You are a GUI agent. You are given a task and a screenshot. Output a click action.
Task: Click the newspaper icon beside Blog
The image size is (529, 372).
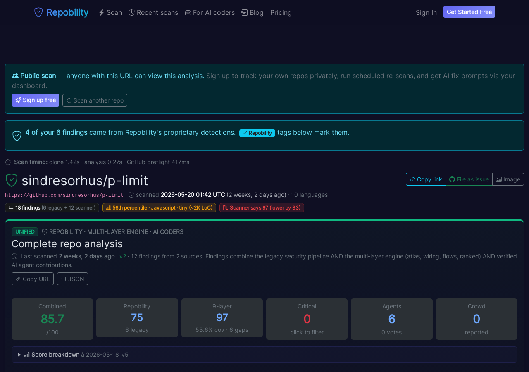[x=245, y=12]
